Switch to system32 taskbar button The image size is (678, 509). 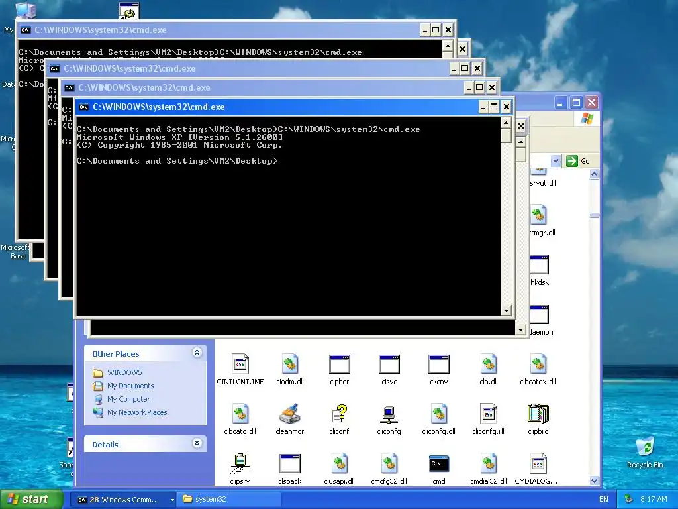pos(230,500)
